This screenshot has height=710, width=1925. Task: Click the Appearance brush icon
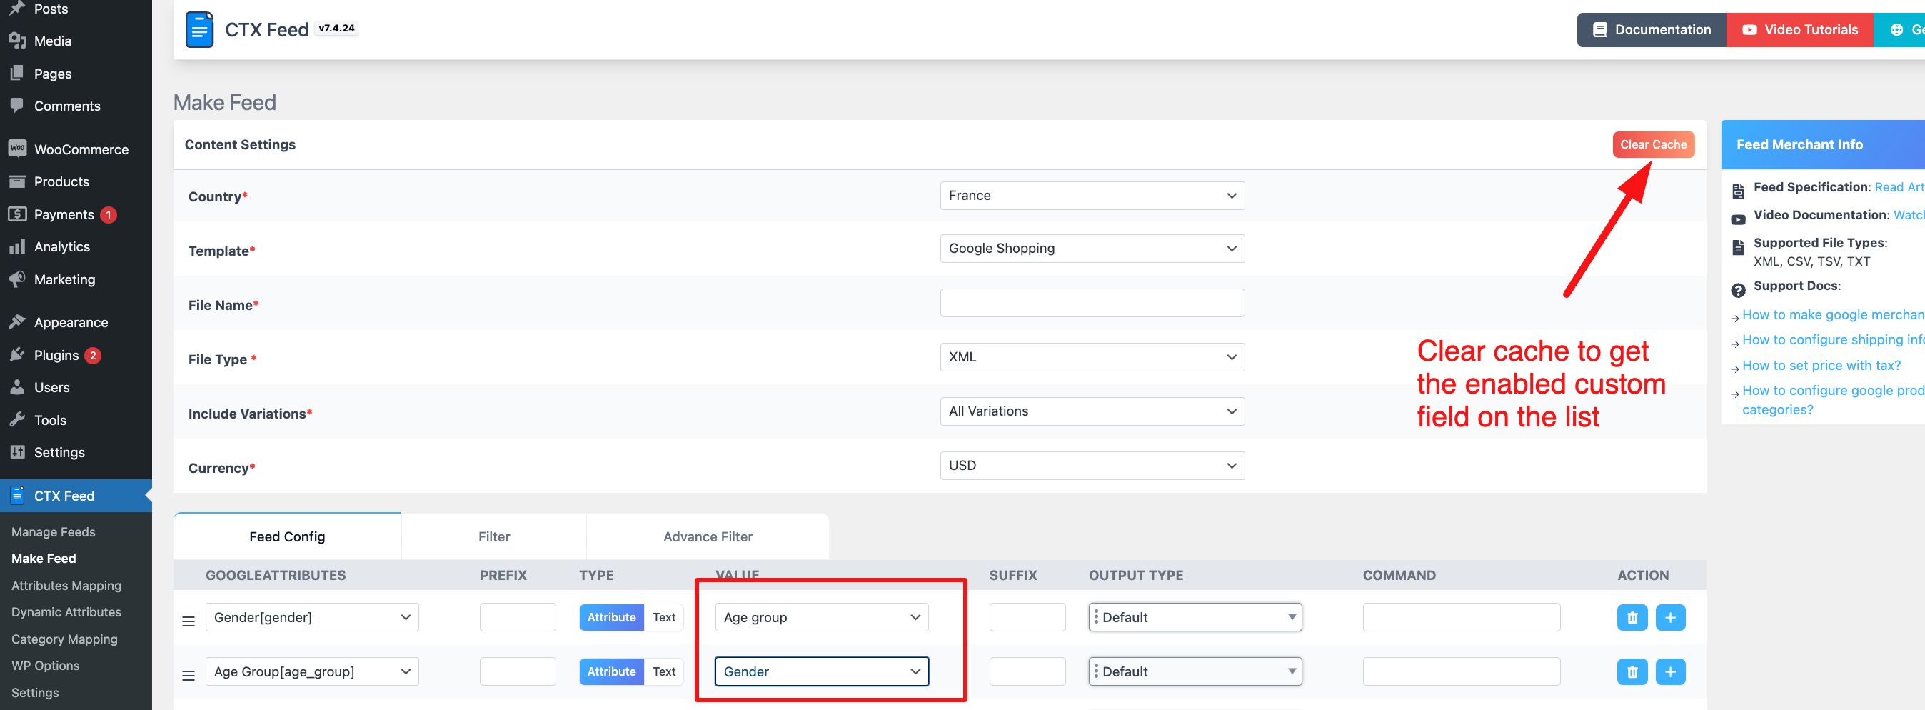17,322
